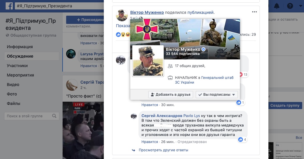
Task: Click the like reaction icon under the post
Action: tap(118, 35)
